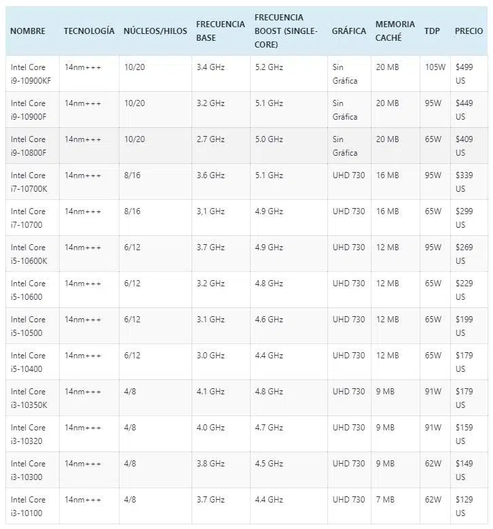This screenshot has width=493, height=529.
Task: Select the Intel Core i3-10100 name cell
Action: [x=33, y=506]
